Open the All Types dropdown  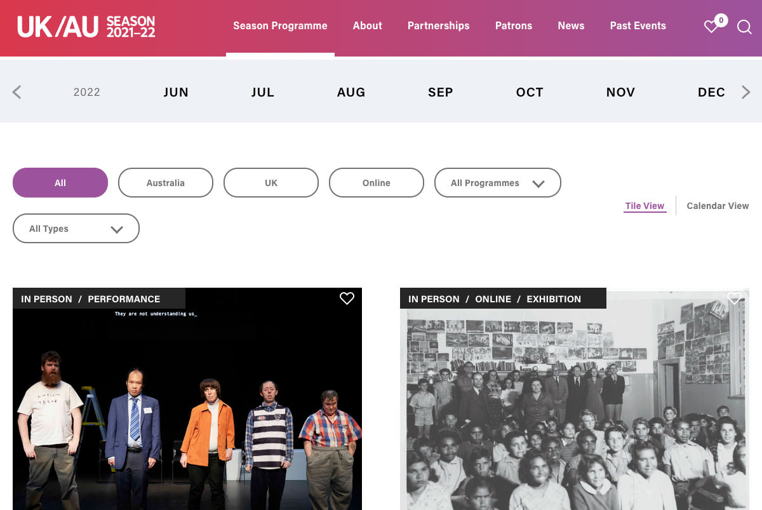coord(76,229)
